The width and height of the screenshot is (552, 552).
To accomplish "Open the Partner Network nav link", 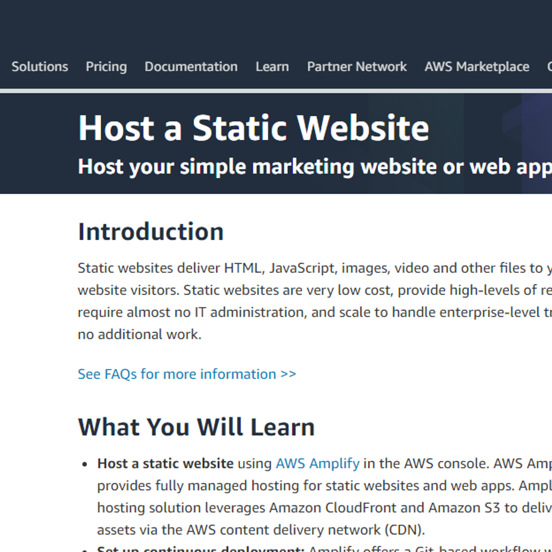I will point(357,67).
